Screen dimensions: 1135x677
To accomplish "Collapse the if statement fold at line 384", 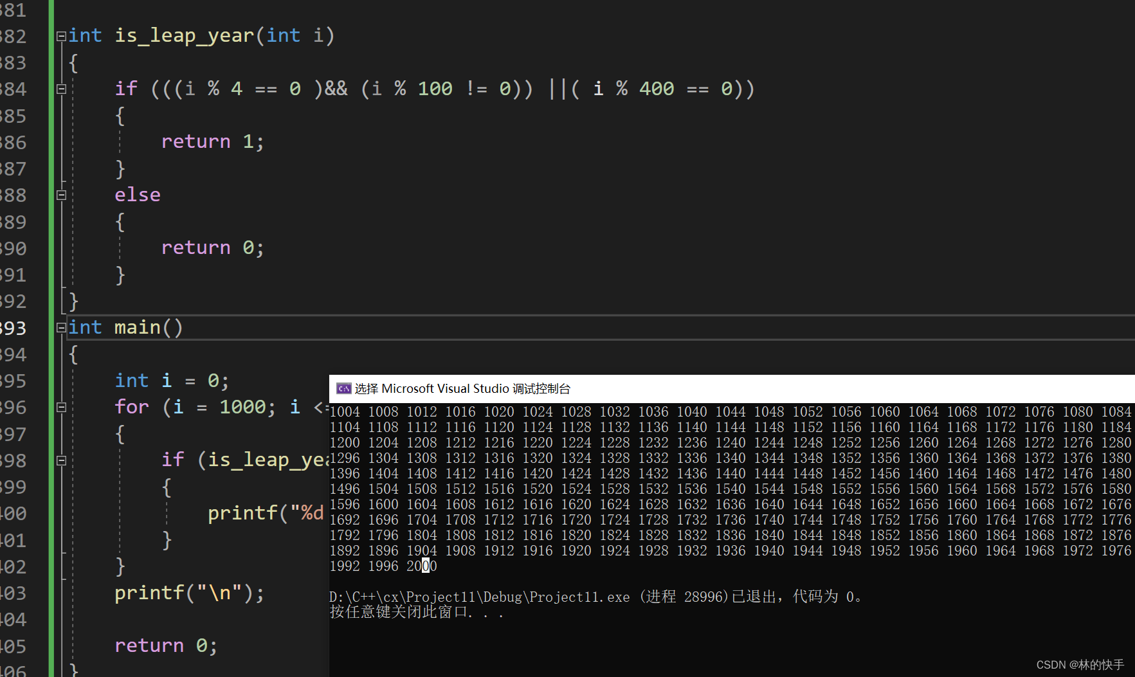I will point(61,89).
